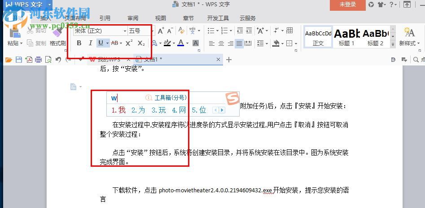The image size is (425, 208).
Task: Open the 视图 tab
Action: pos(161,18)
